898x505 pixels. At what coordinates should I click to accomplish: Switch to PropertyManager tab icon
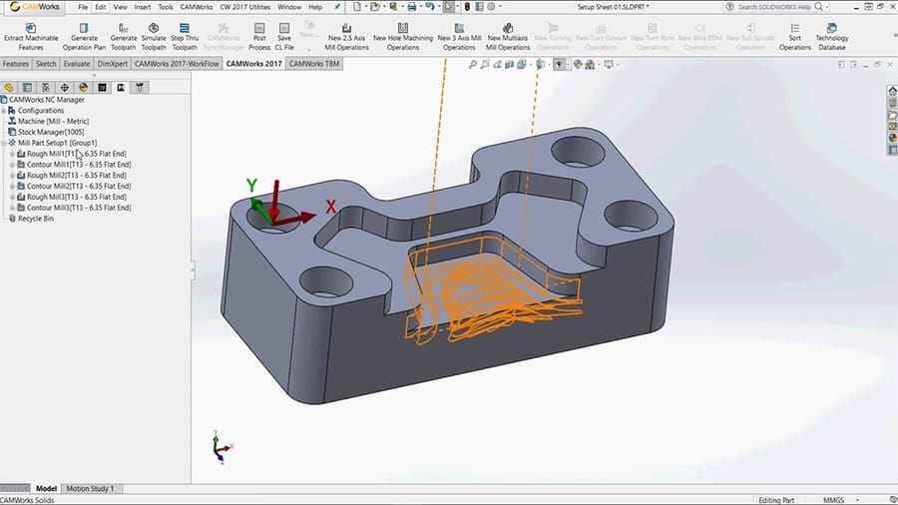coord(27,87)
